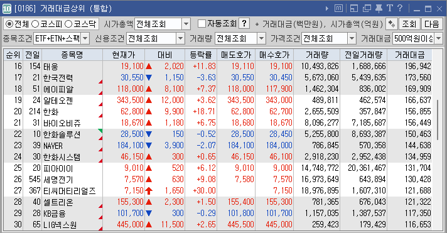Select the 피아이이 stock name
Screen dimensions: 447x233
point(58,168)
